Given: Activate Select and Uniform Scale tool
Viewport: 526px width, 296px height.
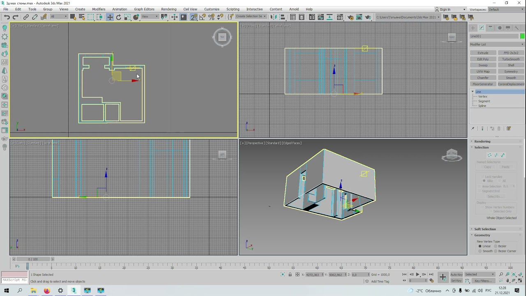Looking at the screenshot, I should click(127, 17).
